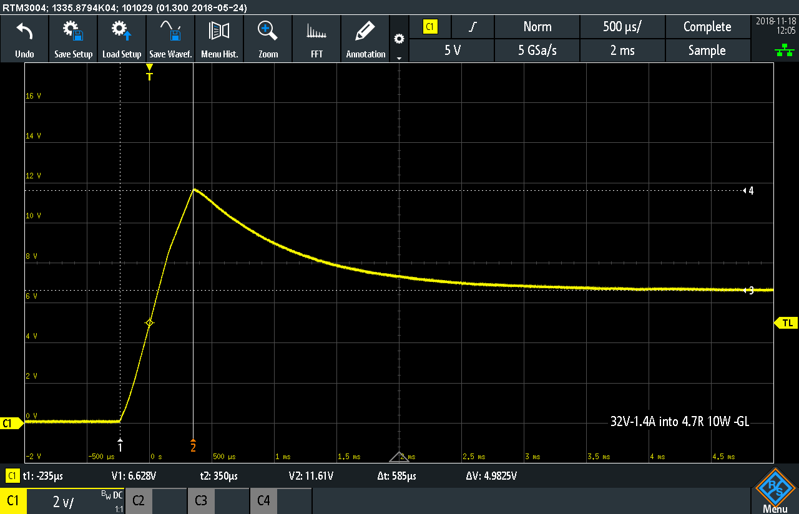Viewport: 799px width, 514px height.
Task: Click the device title text RTM3004
Action: (x=124, y=7)
